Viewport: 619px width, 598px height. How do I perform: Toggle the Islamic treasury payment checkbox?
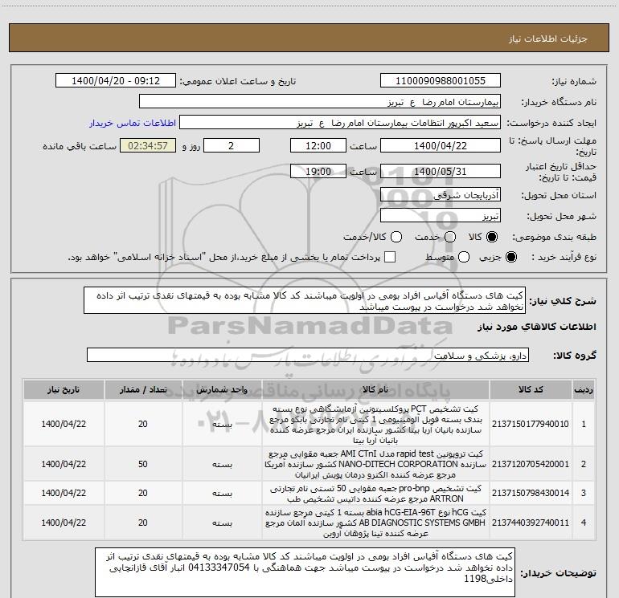(x=390, y=257)
